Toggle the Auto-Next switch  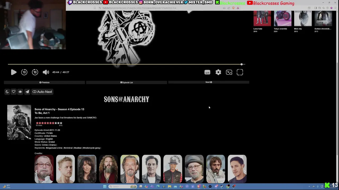[x=42, y=92]
